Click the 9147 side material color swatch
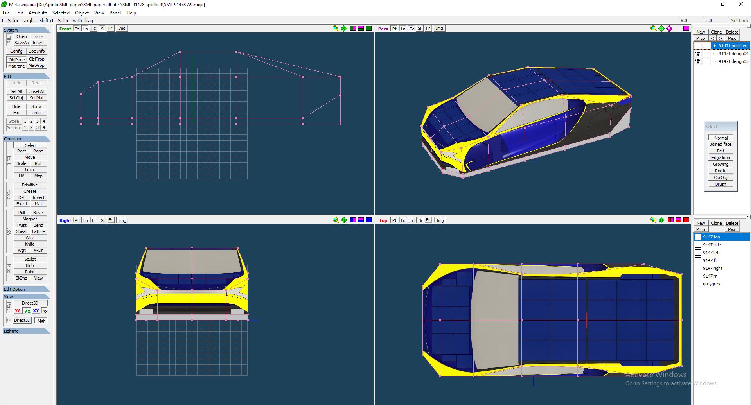 point(697,245)
